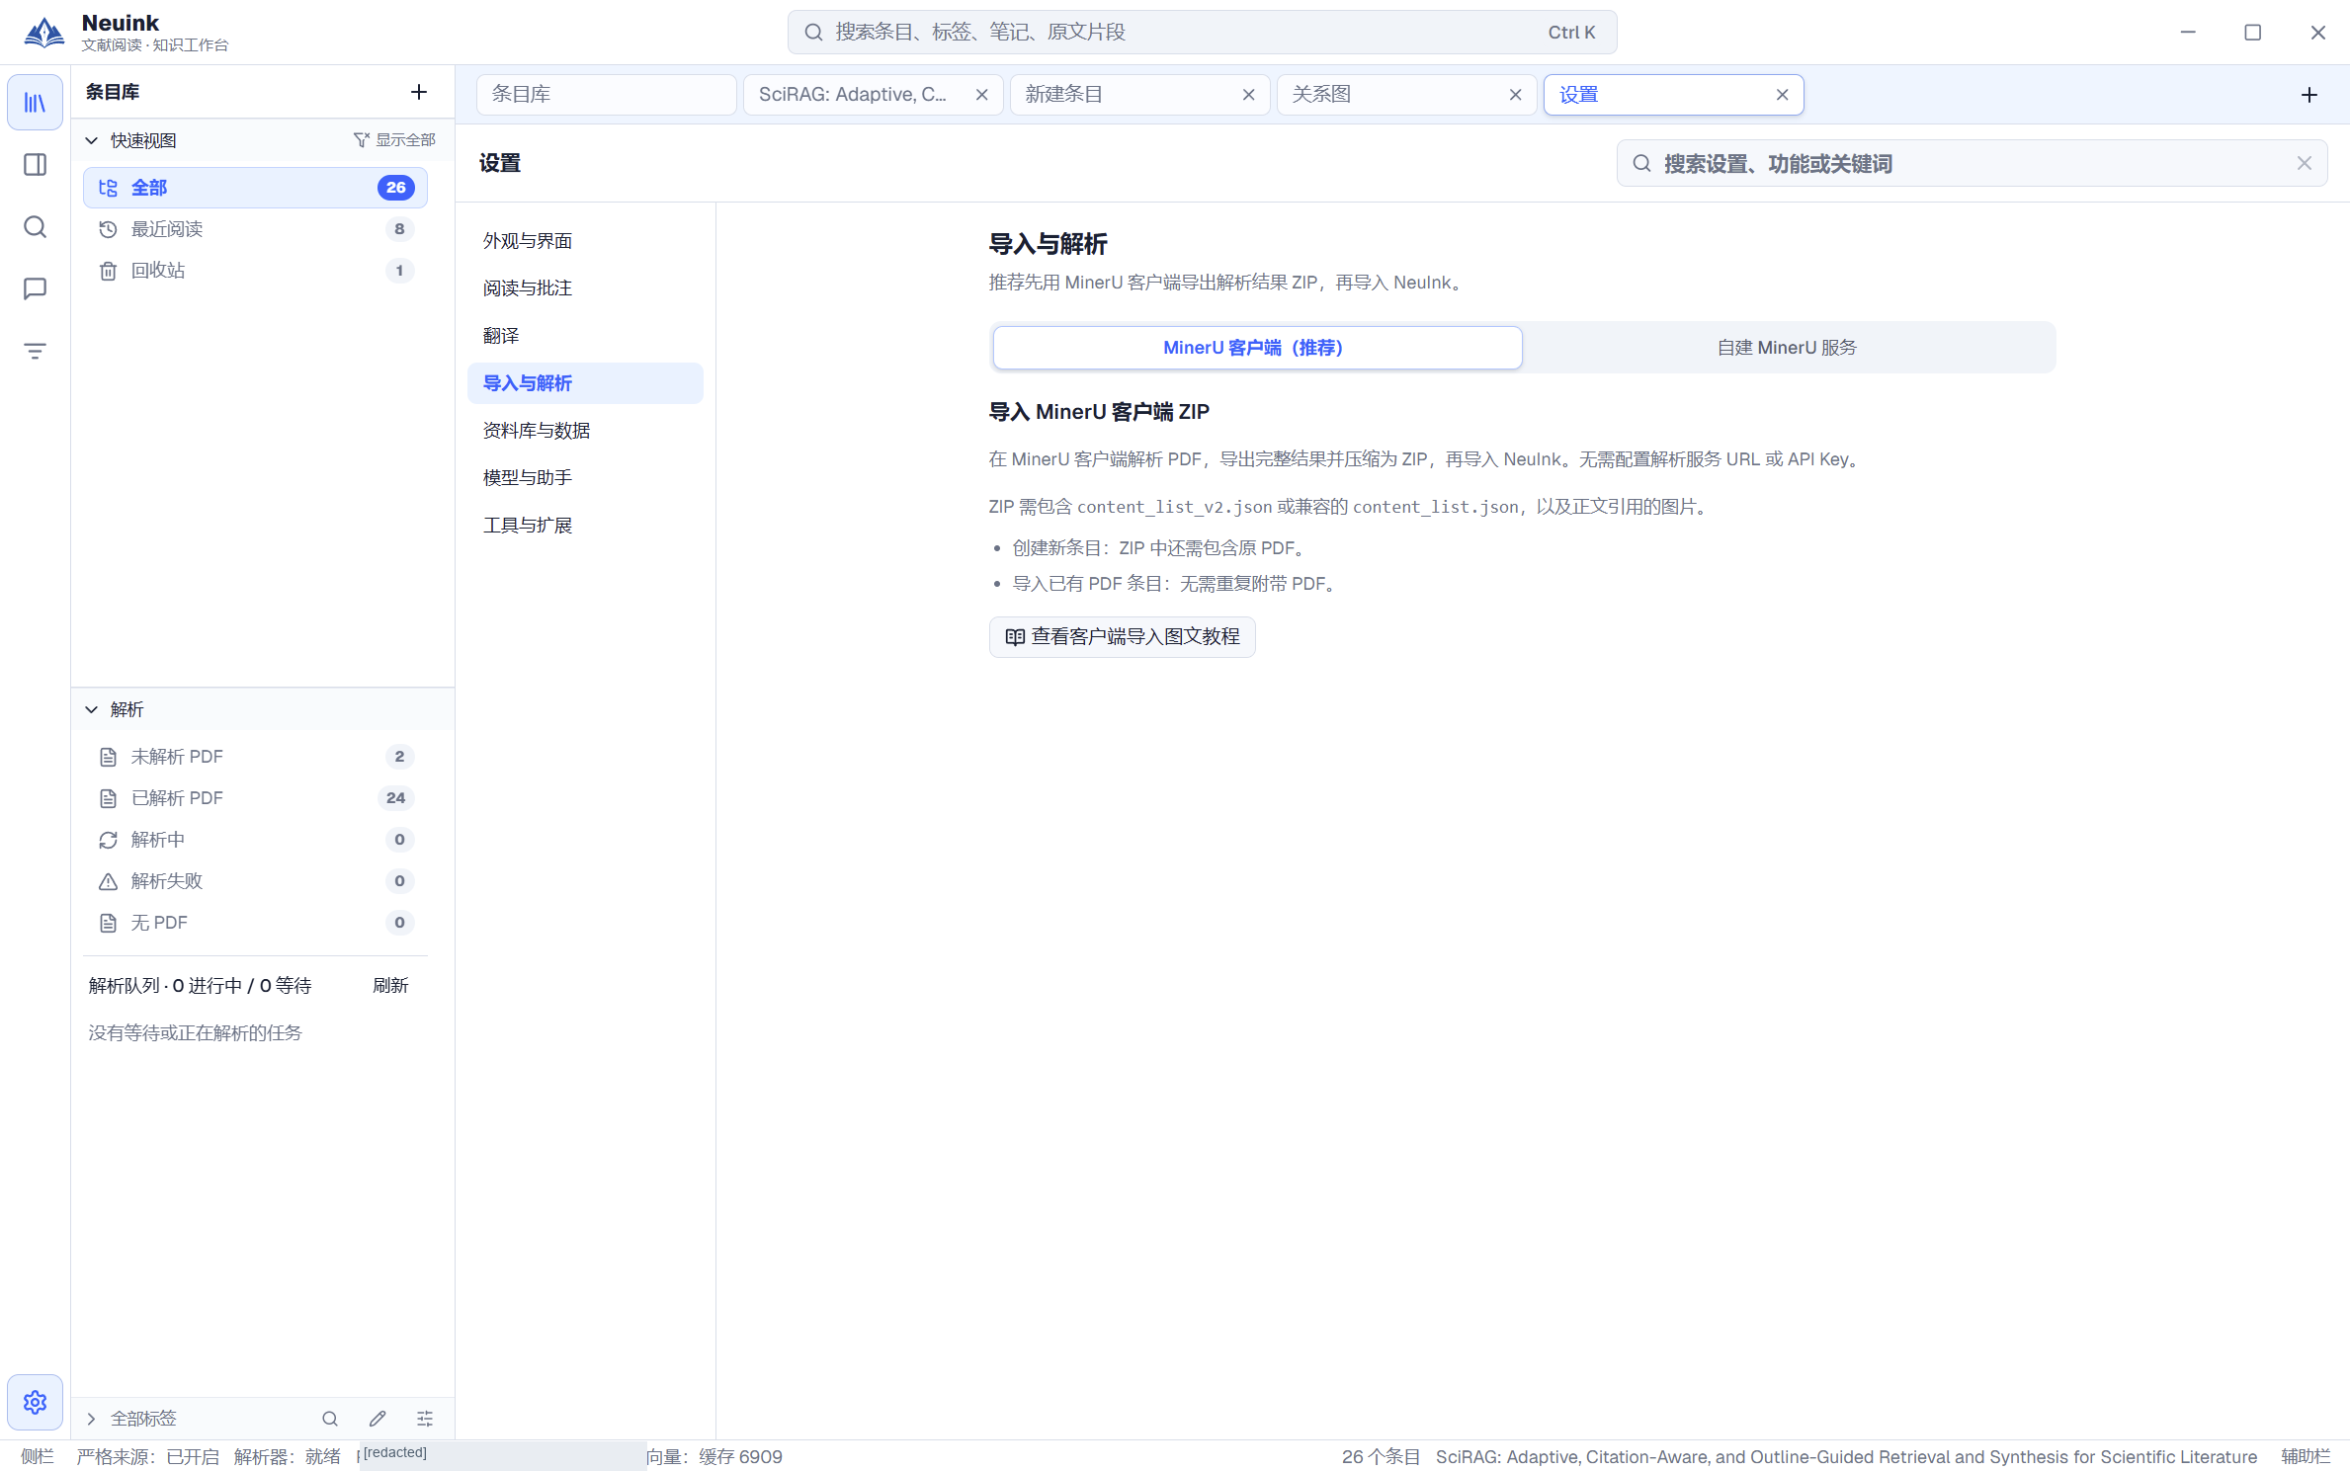
Task: Open the 工具与扩展 settings category
Action: point(585,526)
